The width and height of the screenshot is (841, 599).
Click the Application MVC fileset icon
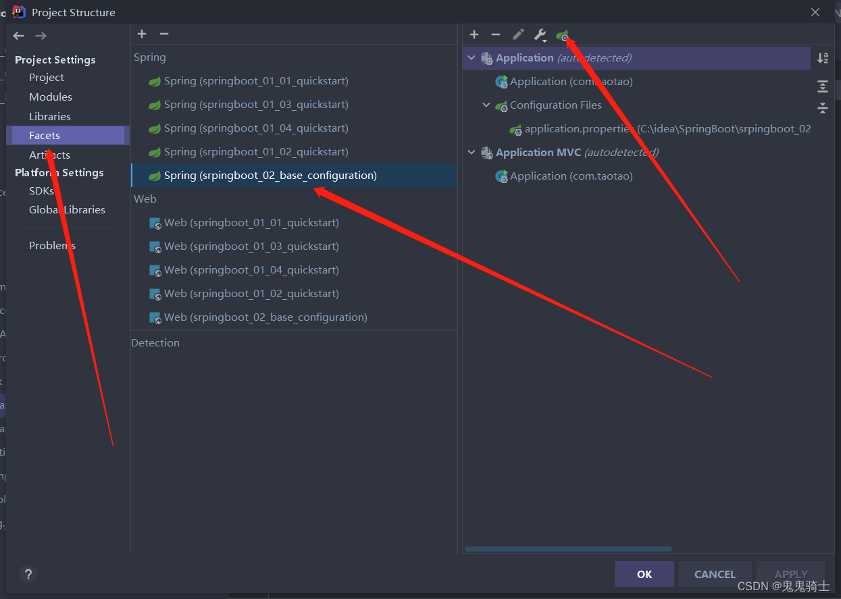coord(487,153)
